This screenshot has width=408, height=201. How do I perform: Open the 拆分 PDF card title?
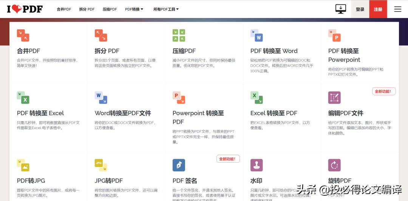click(x=107, y=51)
